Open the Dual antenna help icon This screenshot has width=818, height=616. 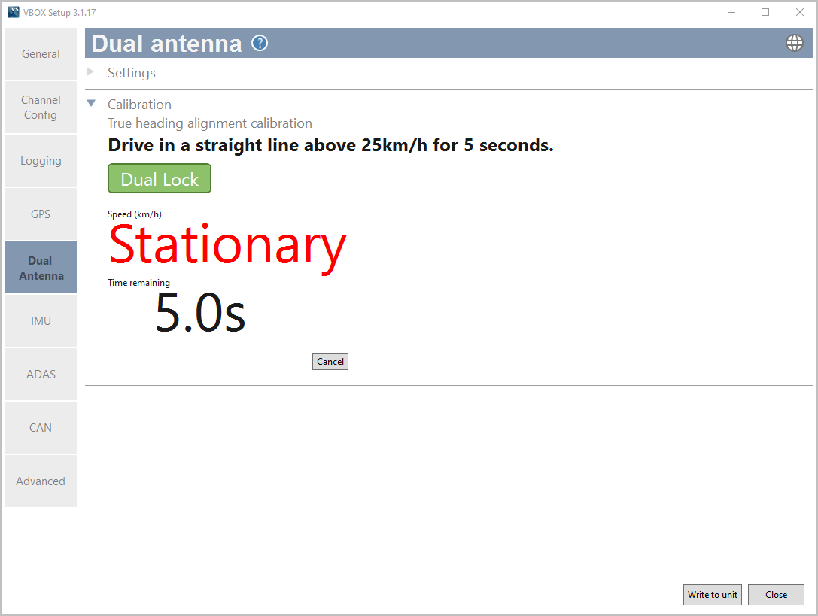[x=260, y=44]
